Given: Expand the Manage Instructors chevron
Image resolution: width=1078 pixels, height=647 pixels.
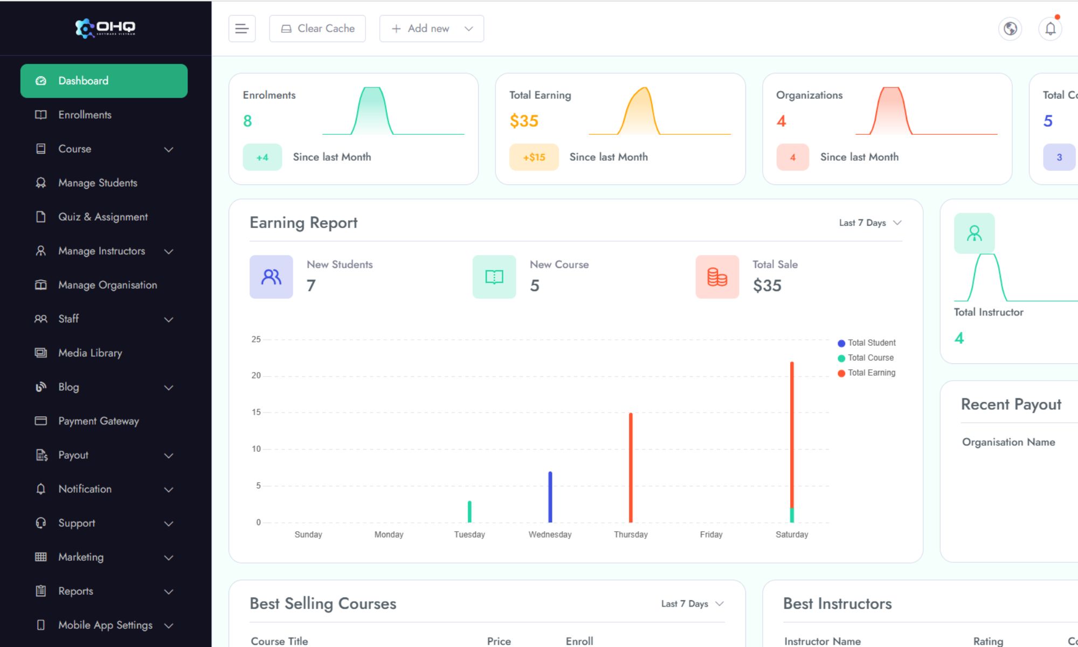Looking at the screenshot, I should (169, 251).
